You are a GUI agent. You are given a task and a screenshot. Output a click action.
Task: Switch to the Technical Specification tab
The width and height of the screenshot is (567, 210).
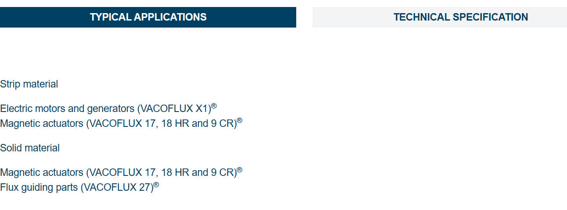(x=439, y=17)
